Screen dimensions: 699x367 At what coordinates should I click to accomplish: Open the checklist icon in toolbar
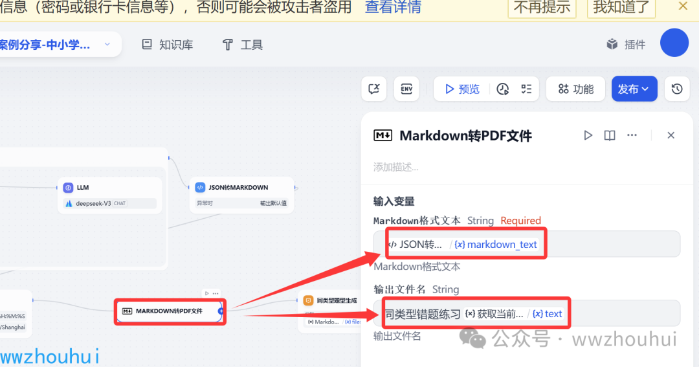tap(526, 89)
